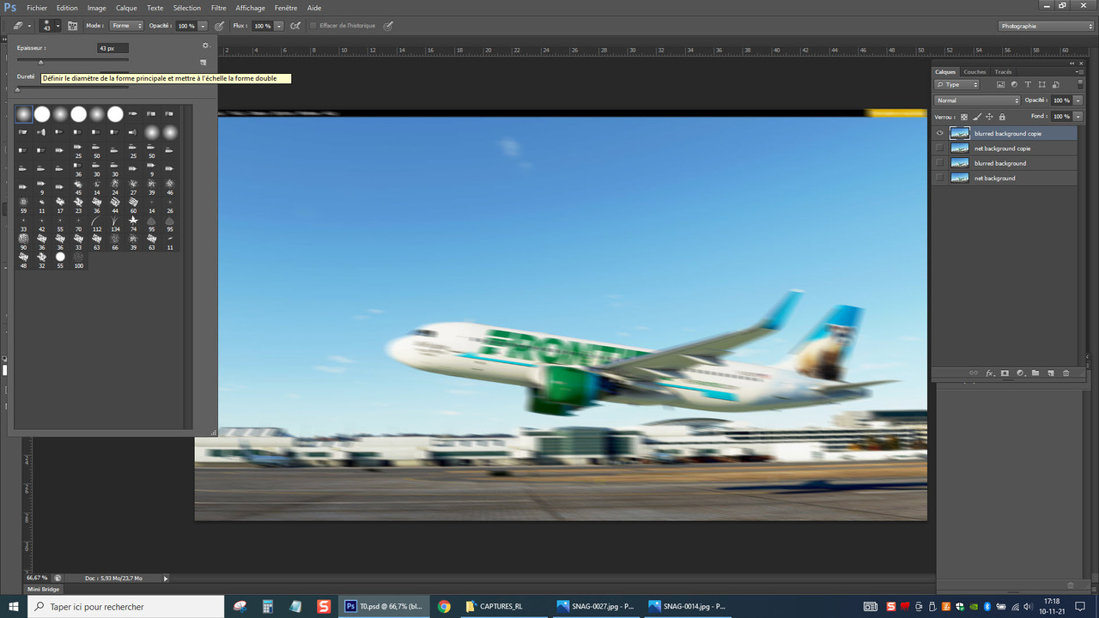
Task: Open the Calque menu
Action: tap(126, 8)
